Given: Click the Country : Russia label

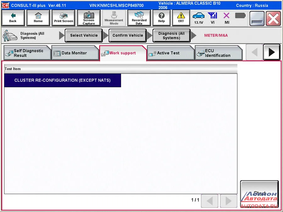Looking at the screenshot, I should tap(252, 5).
